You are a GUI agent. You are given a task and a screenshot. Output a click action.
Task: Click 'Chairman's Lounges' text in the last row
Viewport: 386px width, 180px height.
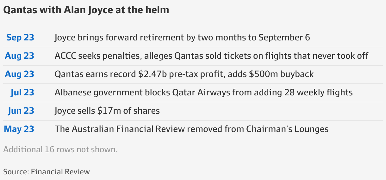point(287,129)
